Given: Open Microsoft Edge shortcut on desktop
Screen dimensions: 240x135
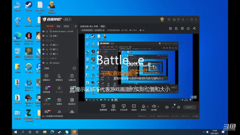Looking at the screenshot, I should tap(18, 38).
